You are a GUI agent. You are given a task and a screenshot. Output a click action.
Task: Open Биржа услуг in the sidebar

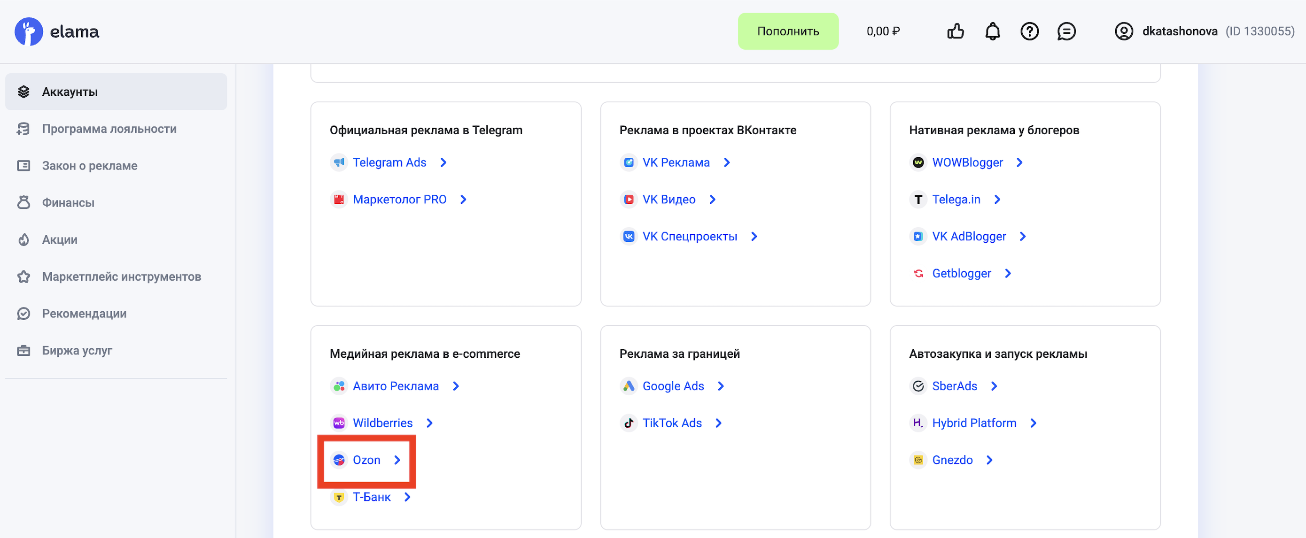pyautogui.click(x=116, y=351)
